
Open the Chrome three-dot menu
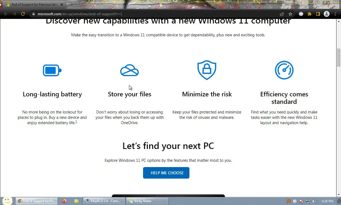pyautogui.click(x=335, y=14)
